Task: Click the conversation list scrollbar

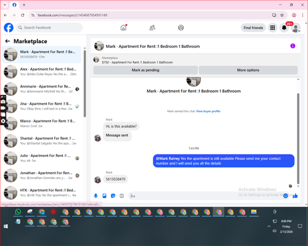Action: click(84, 84)
